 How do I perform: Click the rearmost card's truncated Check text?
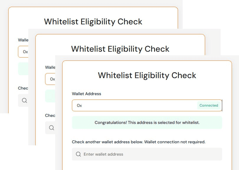pos(23,88)
